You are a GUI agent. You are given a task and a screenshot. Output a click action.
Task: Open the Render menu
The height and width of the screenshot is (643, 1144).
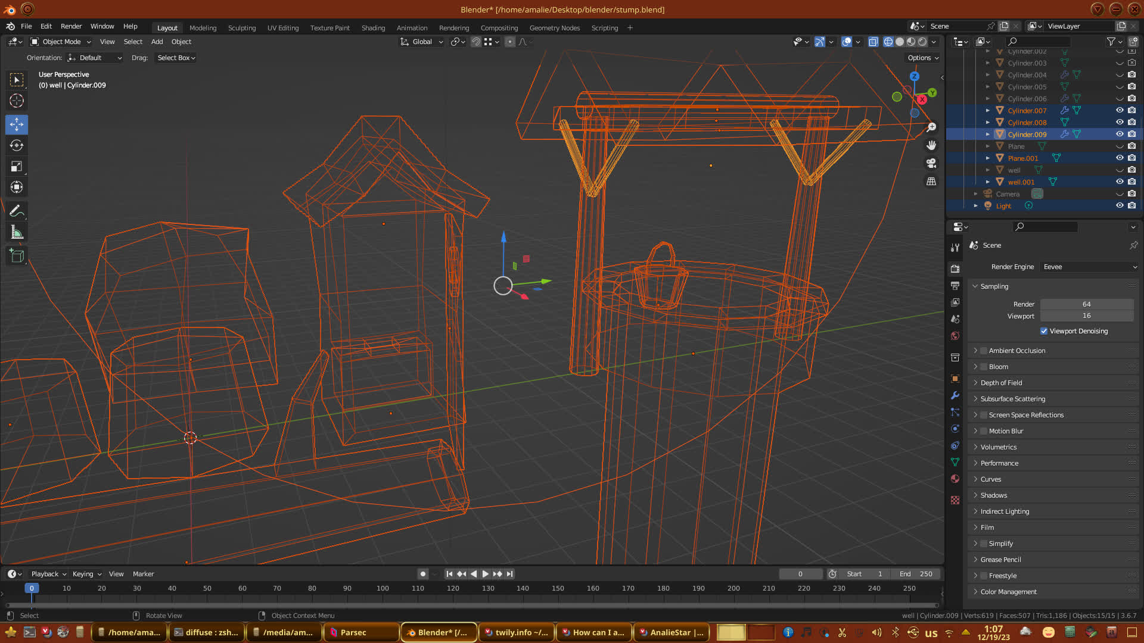pos(71,26)
